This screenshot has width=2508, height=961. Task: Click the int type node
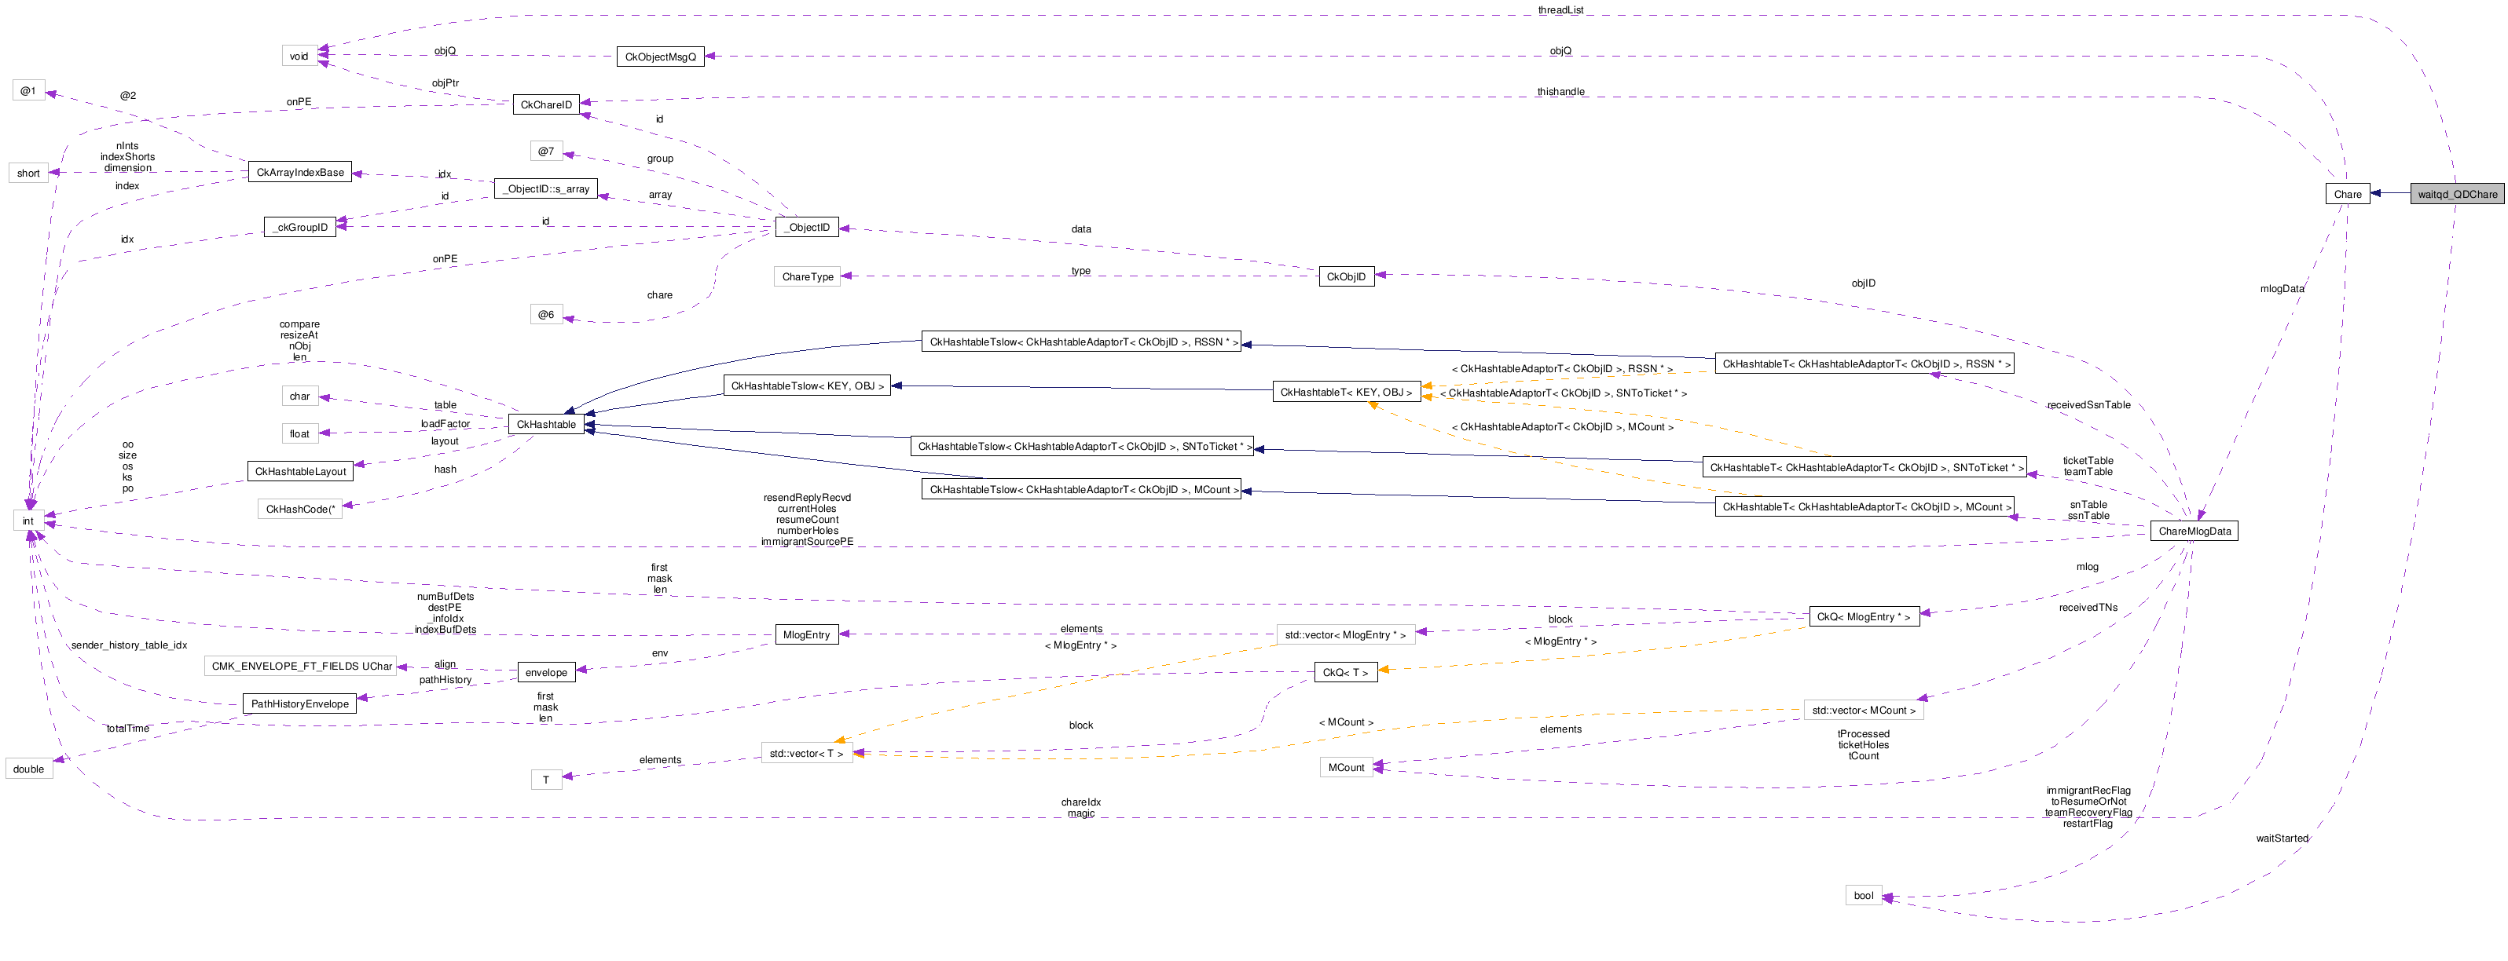point(28,521)
